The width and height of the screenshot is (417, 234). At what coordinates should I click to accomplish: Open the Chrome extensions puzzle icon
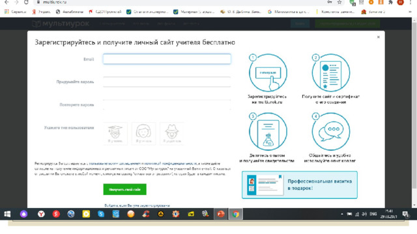[x=390, y=2]
